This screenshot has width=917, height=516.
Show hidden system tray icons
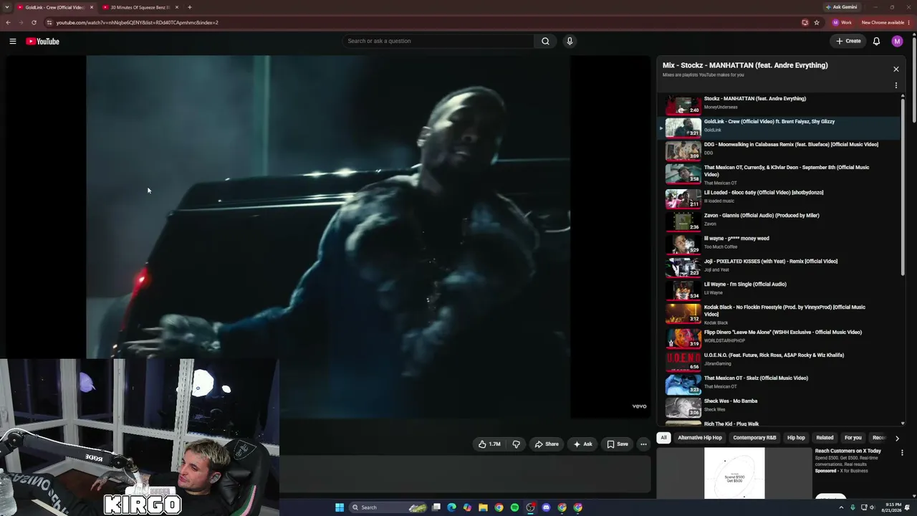pyautogui.click(x=841, y=507)
